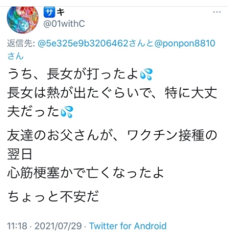The image size is (232, 239).
Task: Click the 返信先: reply-to label
Action: [x=21, y=44]
